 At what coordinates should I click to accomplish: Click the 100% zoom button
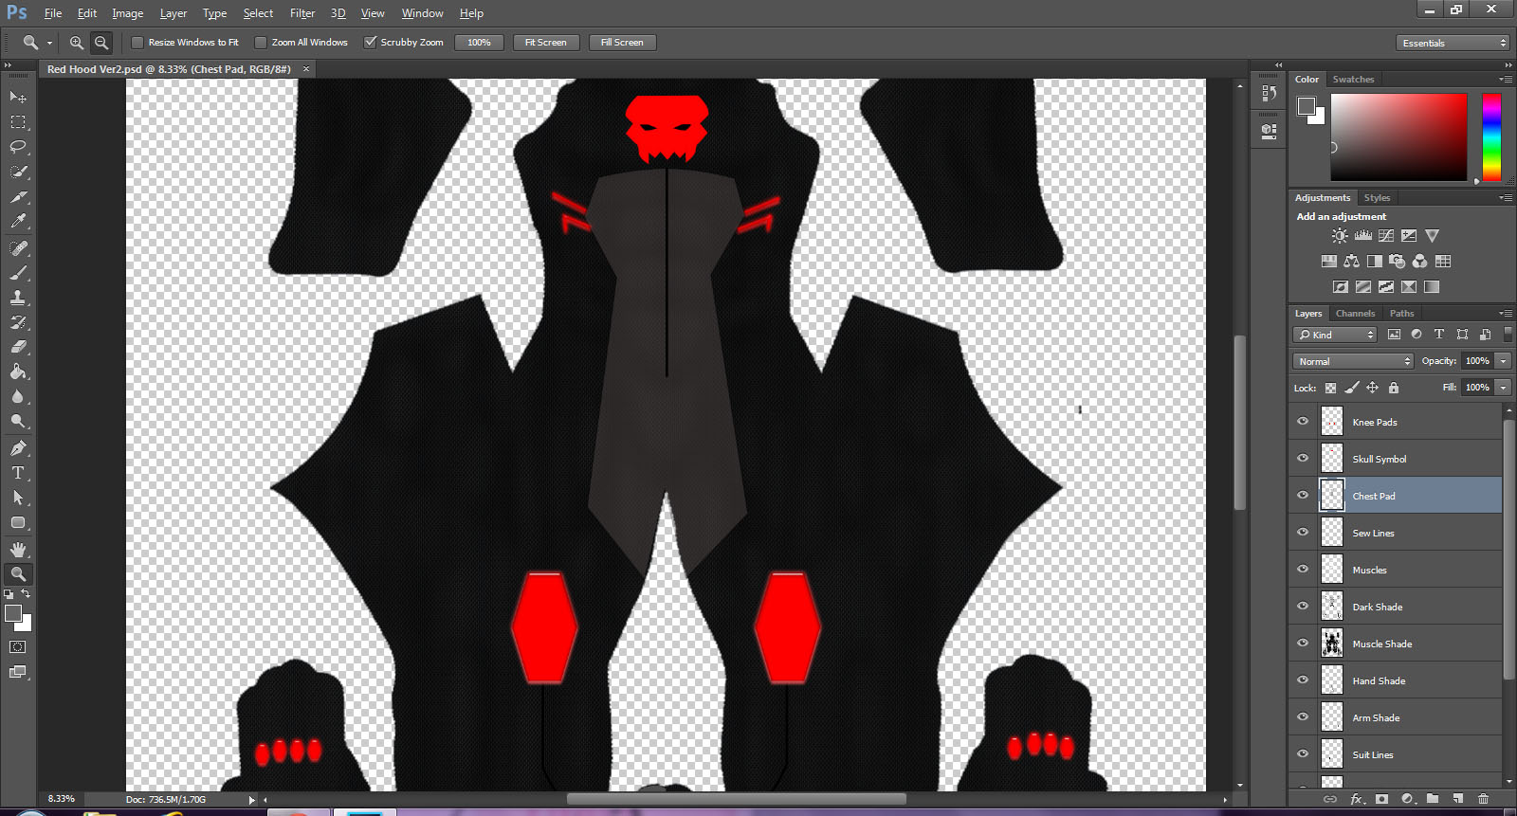click(479, 43)
